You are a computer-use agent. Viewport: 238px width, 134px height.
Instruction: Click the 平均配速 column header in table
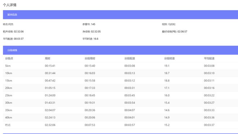click(209, 59)
